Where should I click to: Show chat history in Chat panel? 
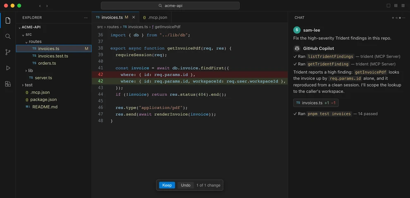pyautogui.click(x=396, y=18)
